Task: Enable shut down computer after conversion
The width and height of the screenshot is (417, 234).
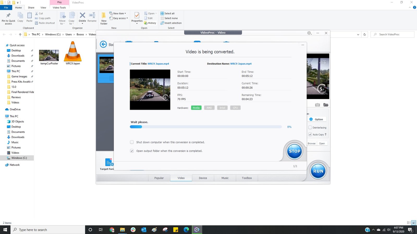Action: pos(132,142)
